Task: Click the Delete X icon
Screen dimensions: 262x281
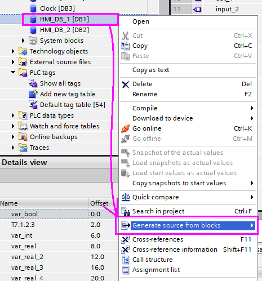Action: point(126,84)
